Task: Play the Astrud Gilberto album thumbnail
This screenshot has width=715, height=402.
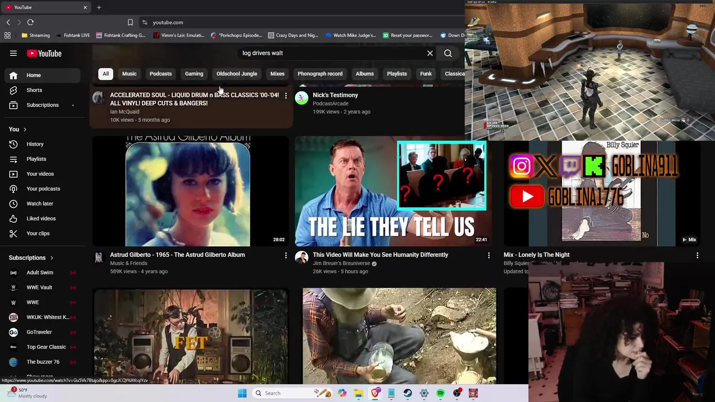Action: pyautogui.click(x=190, y=191)
